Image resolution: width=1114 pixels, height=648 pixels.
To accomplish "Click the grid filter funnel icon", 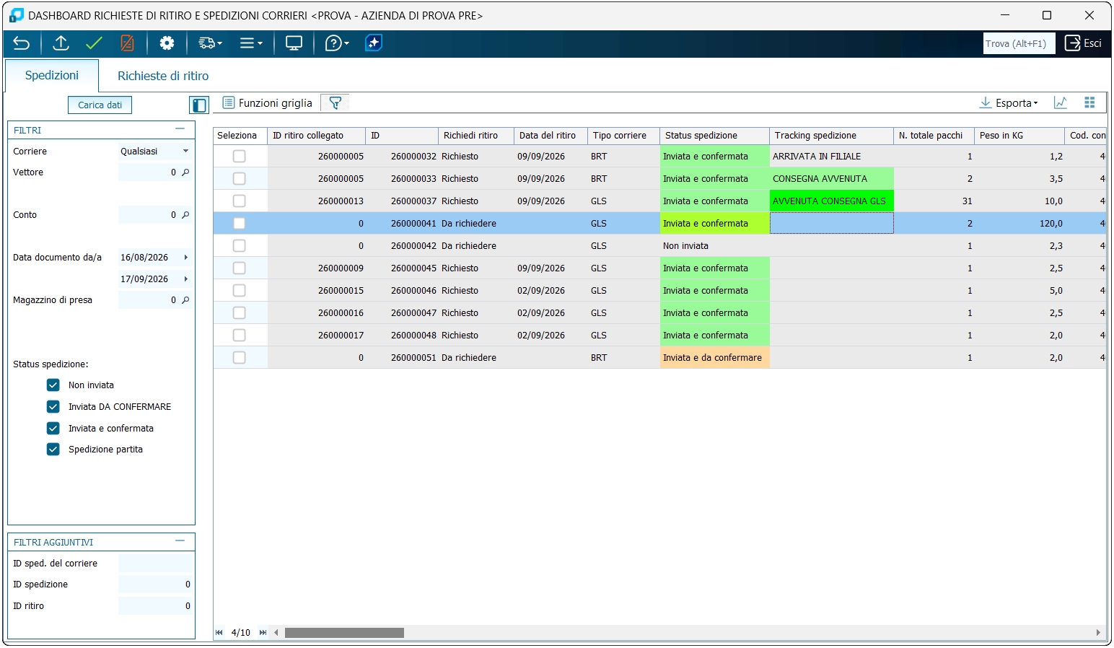I will pyautogui.click(x=335, y=103).
